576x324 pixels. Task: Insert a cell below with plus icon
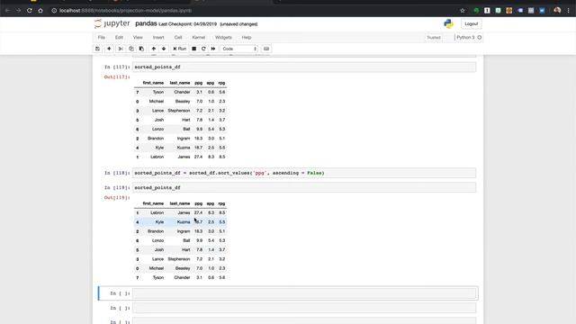109,49
